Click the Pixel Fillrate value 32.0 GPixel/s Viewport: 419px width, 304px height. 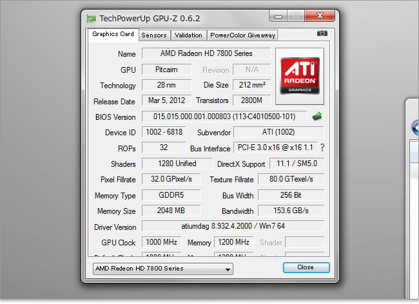pos(171,179)
